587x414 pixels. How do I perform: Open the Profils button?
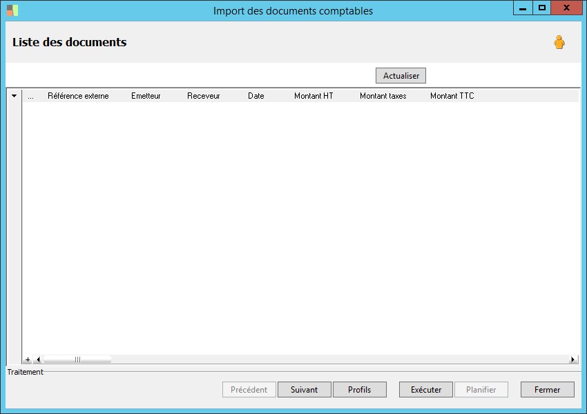tap(360, 390)
